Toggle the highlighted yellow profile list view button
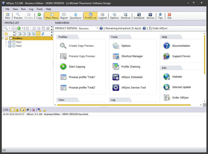The height and width of the screenshot is (154, 208). (38, 34)
